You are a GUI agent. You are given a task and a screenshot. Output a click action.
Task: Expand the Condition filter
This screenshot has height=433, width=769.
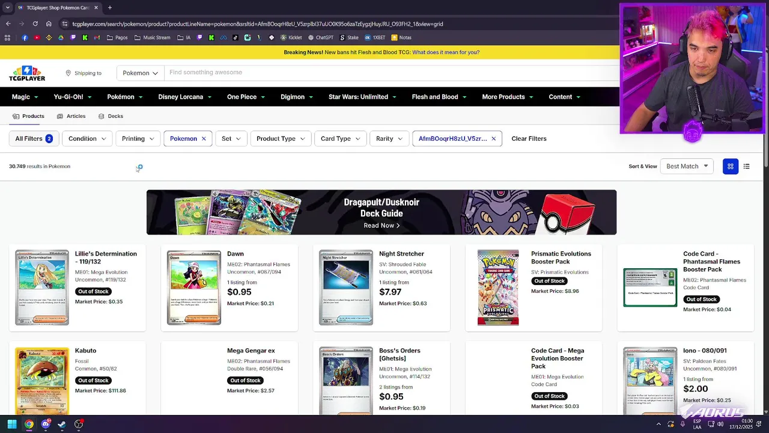[x=87, y=139]
